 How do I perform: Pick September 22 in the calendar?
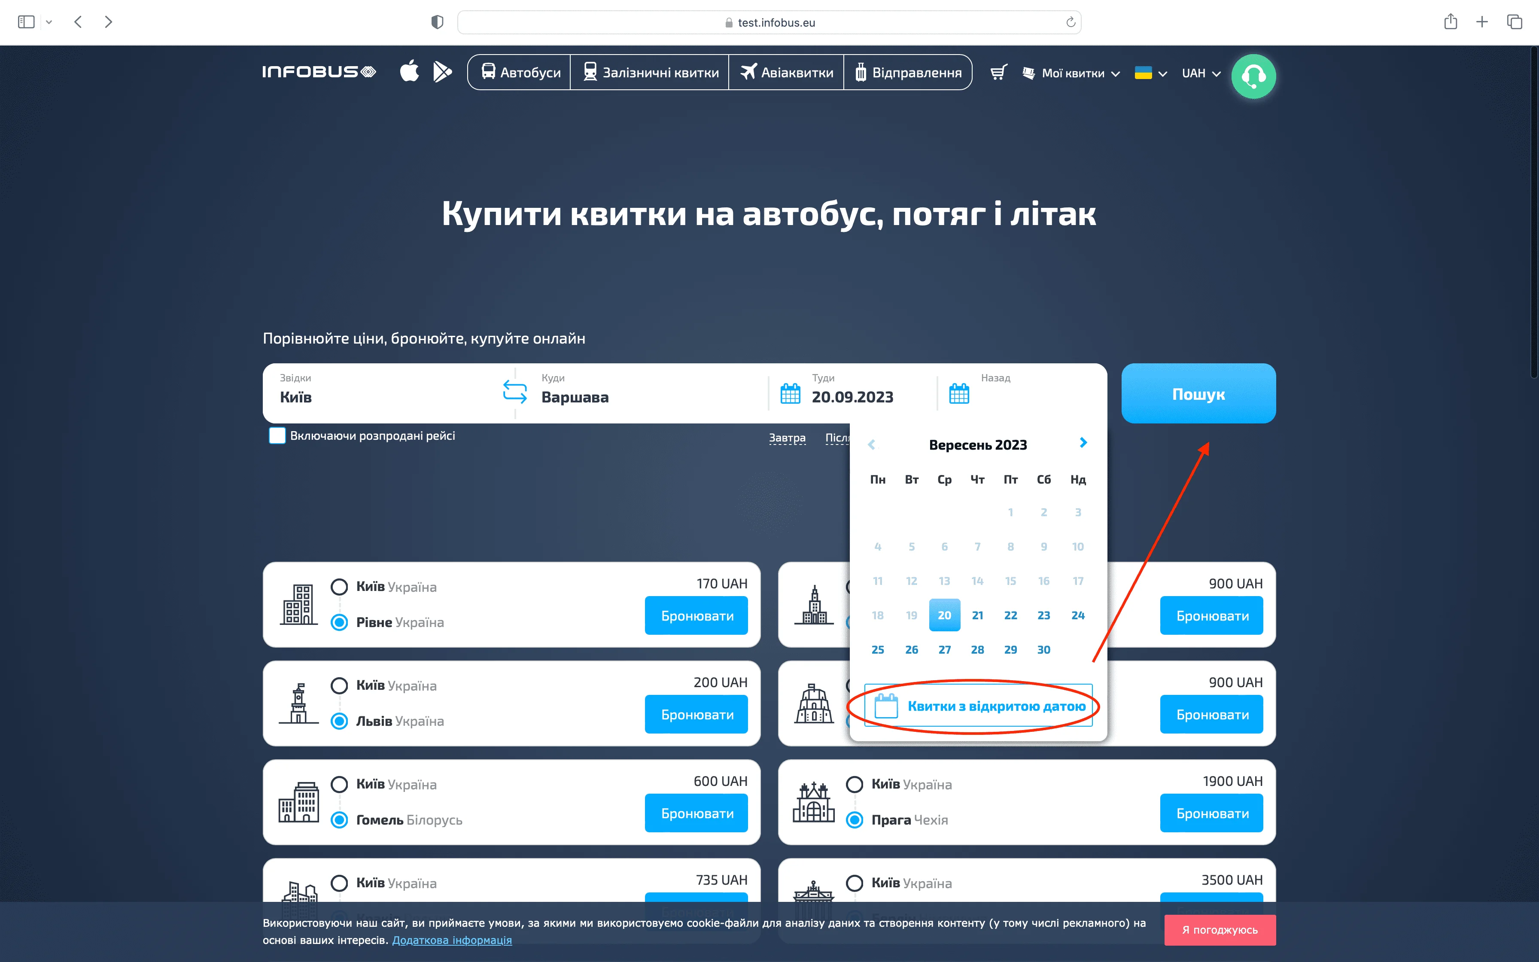1010,615
